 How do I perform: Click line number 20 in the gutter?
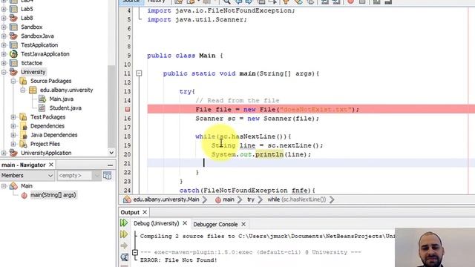[x=127, y=154]
